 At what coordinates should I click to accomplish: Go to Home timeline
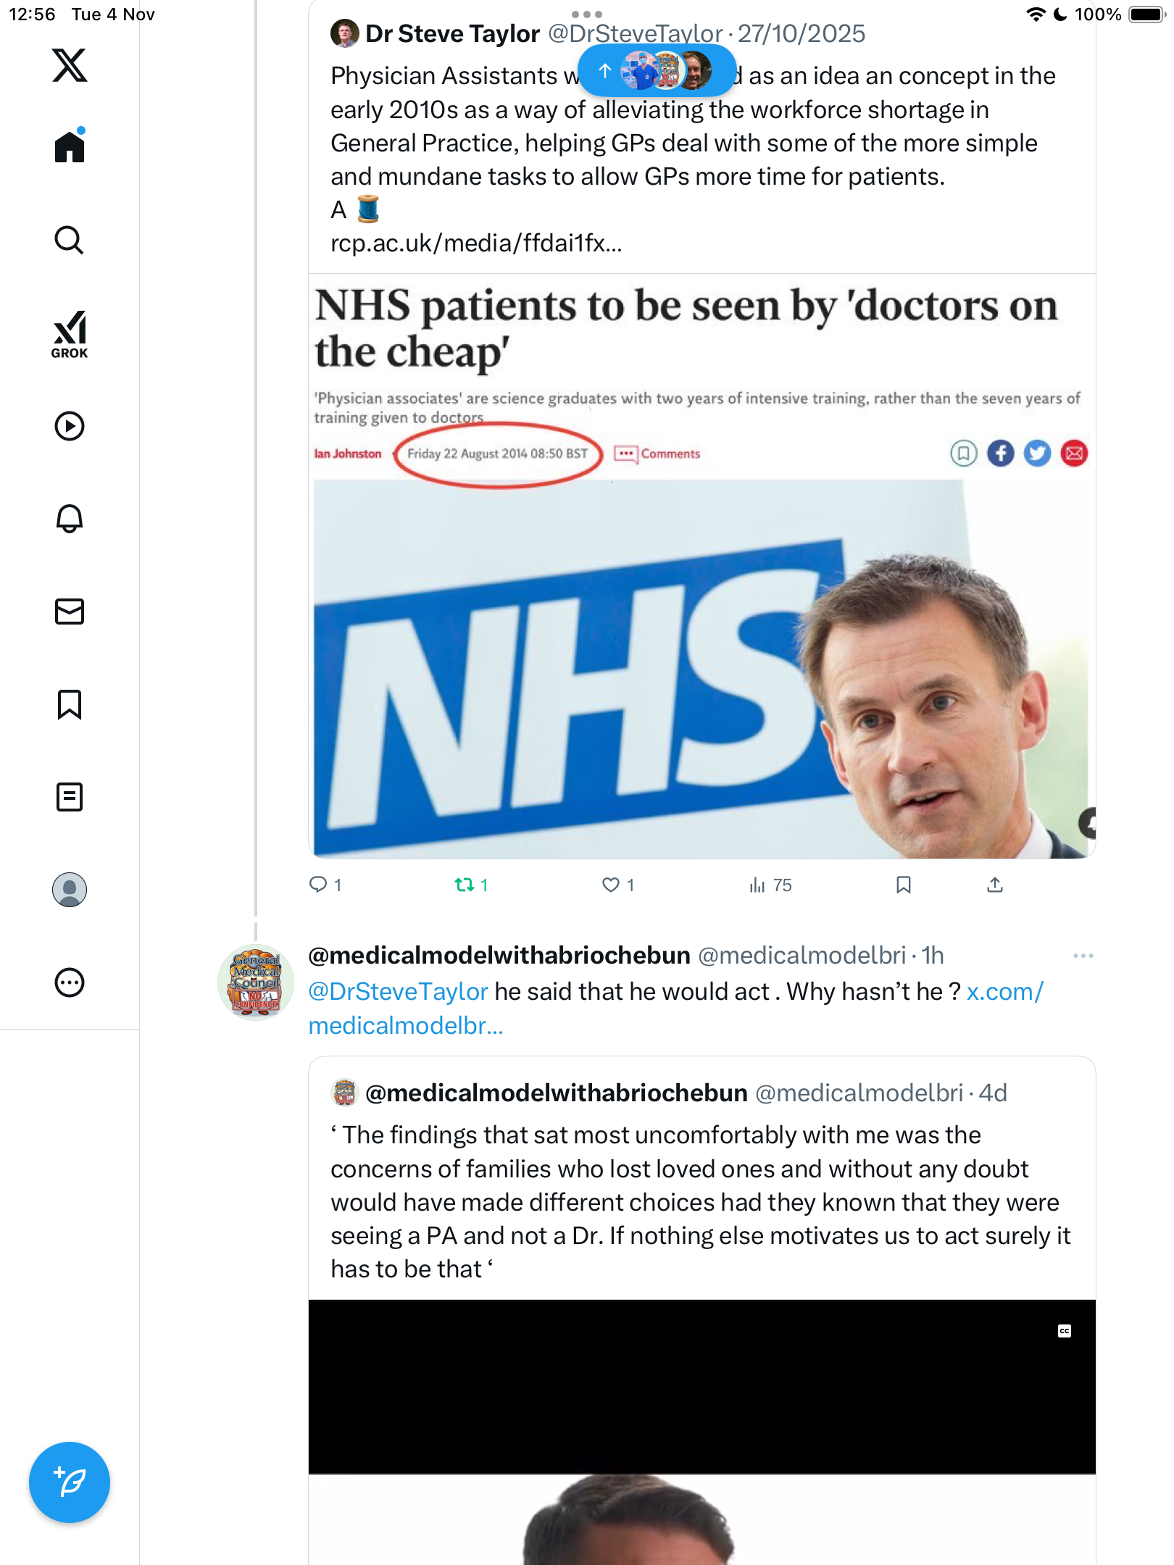point(70,146)
